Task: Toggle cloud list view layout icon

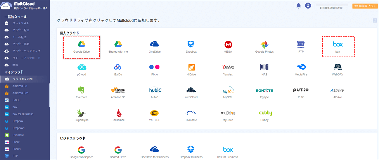Action: 375,20
